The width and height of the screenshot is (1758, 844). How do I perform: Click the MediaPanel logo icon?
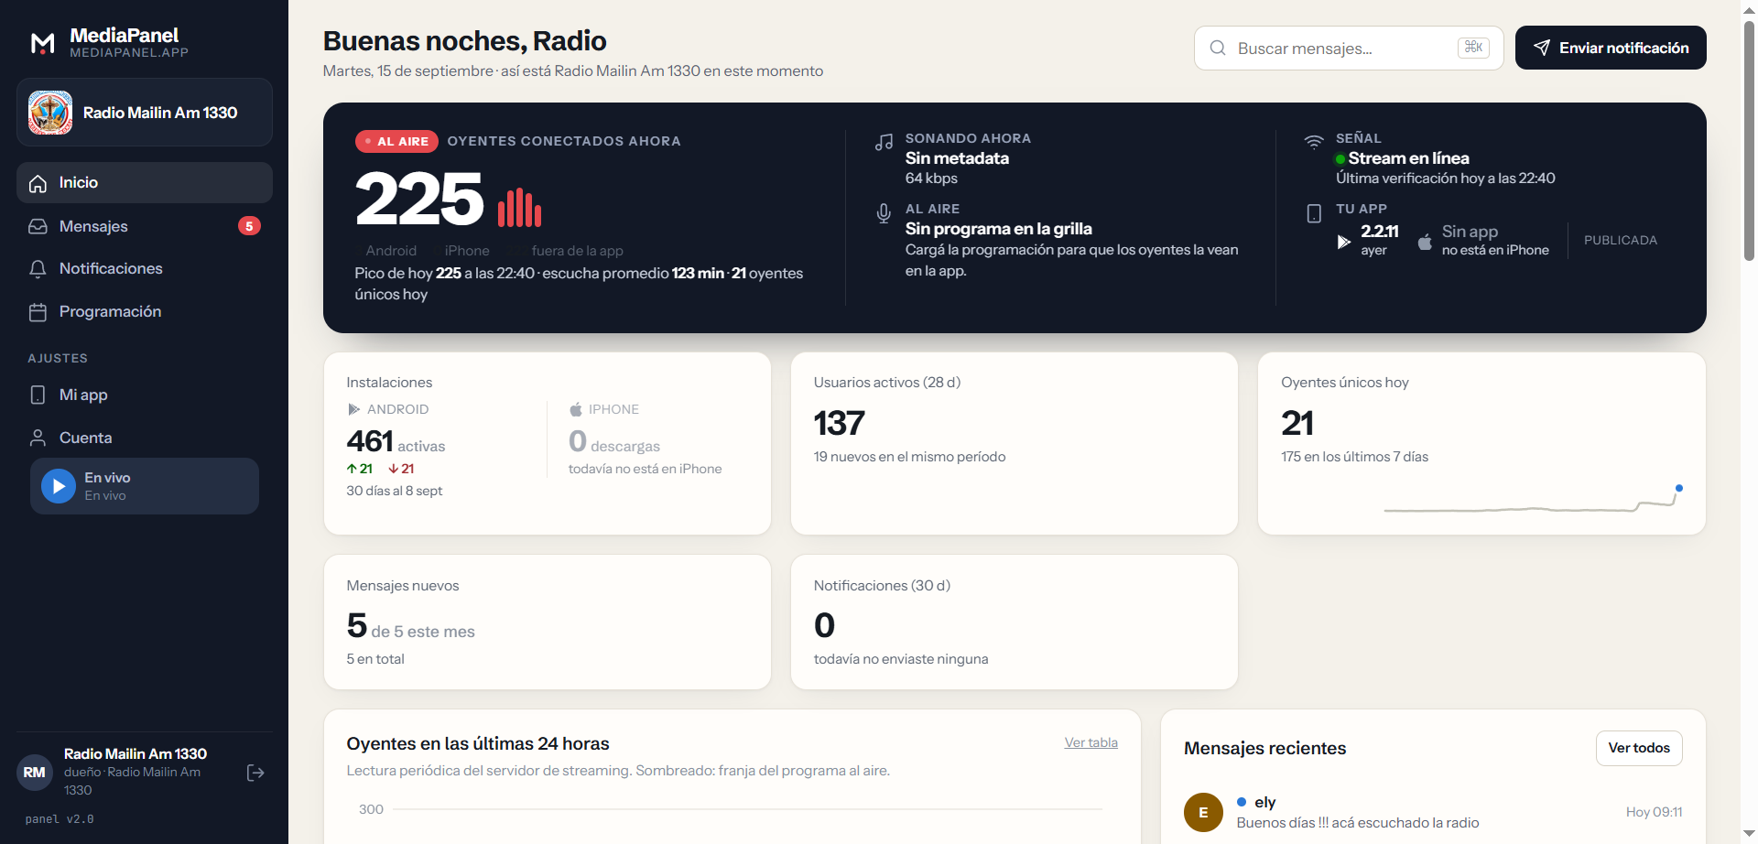click(x=43, y=43)
